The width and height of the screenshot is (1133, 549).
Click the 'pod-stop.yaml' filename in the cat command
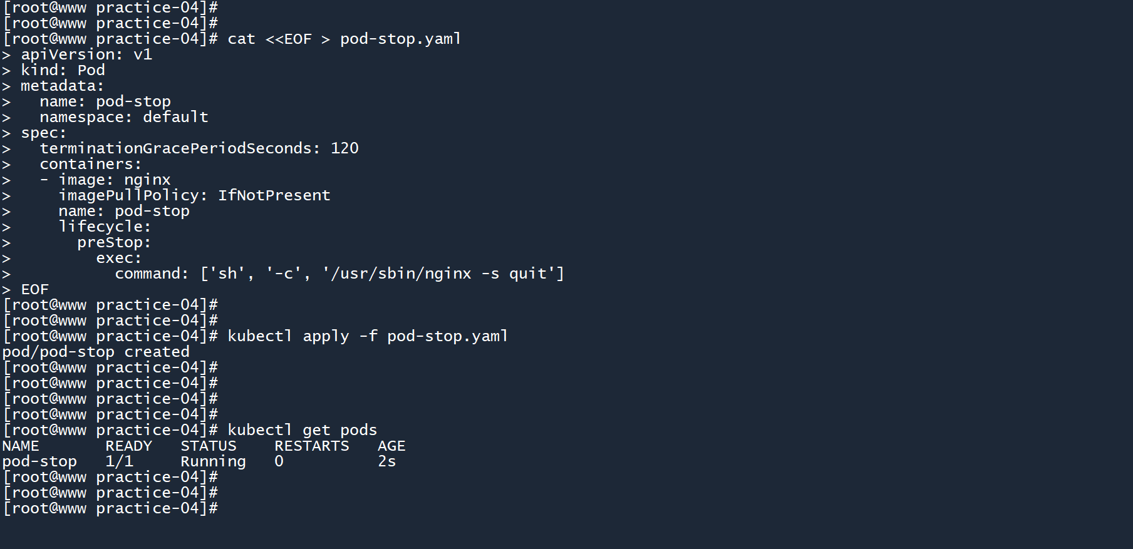[x=400, y=39]
